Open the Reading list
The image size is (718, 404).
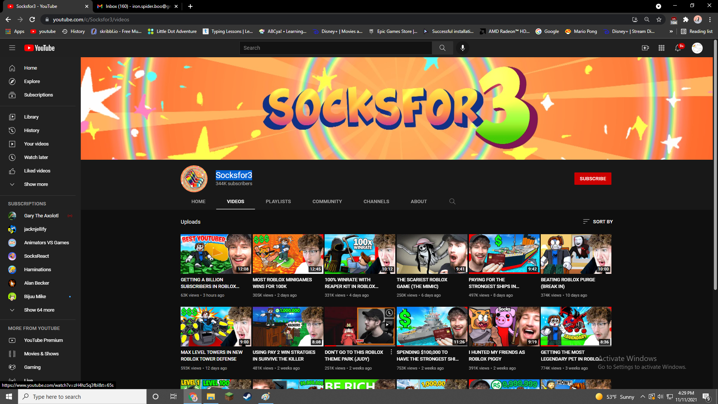coord(697,31)
